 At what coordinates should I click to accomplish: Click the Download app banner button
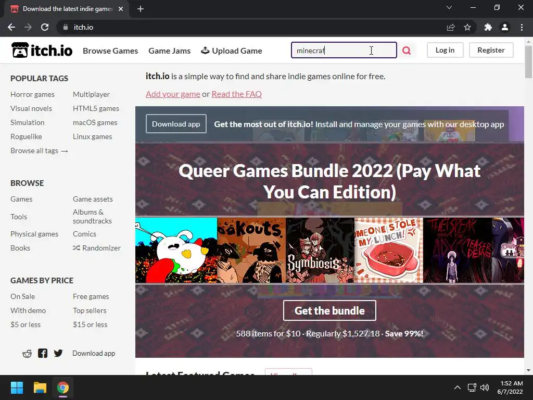point(176,124)
